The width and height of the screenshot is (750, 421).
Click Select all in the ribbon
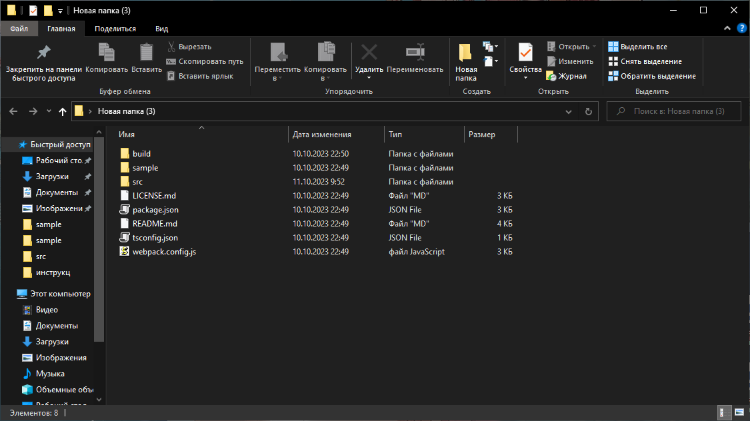tap(637, 47)
